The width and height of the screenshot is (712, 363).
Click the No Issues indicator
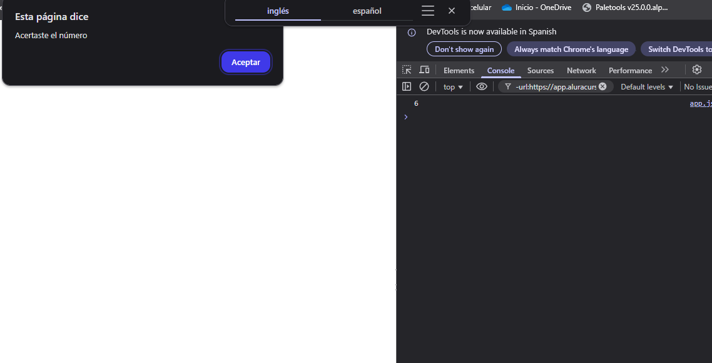[x=698, y=87]
